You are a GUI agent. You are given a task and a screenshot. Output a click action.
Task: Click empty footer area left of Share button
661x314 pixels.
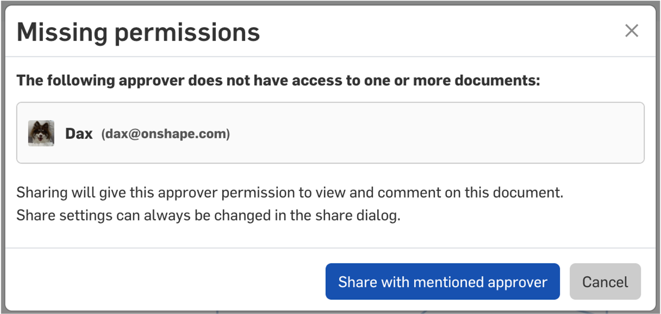(165, 281)
